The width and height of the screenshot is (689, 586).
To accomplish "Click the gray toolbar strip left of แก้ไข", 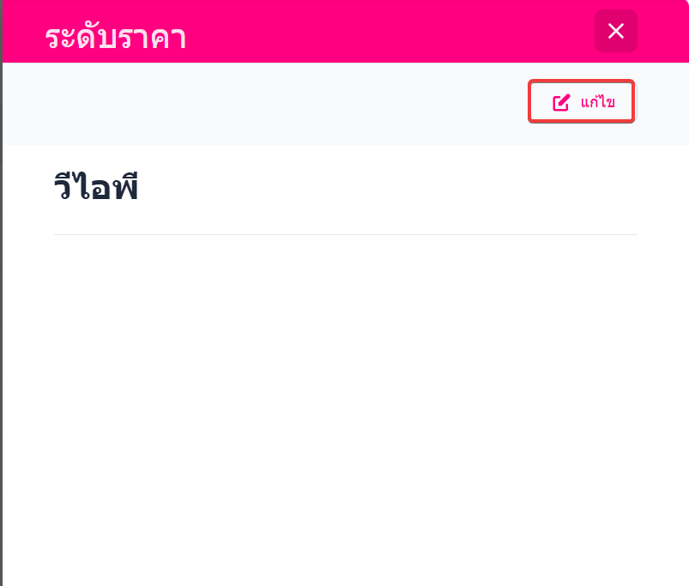I will coord(257,103).
